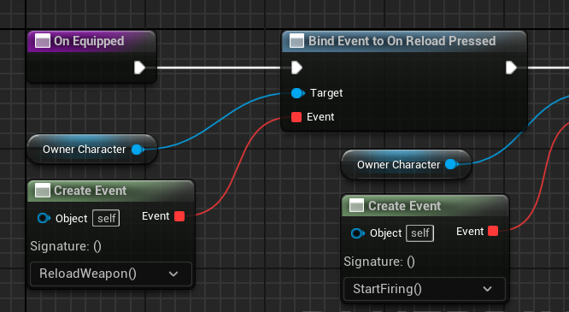Image resolution: width=569 pixels, height=312 pixels.
Task: Open the StartFiring() signature dropdown
Action: 425,289
